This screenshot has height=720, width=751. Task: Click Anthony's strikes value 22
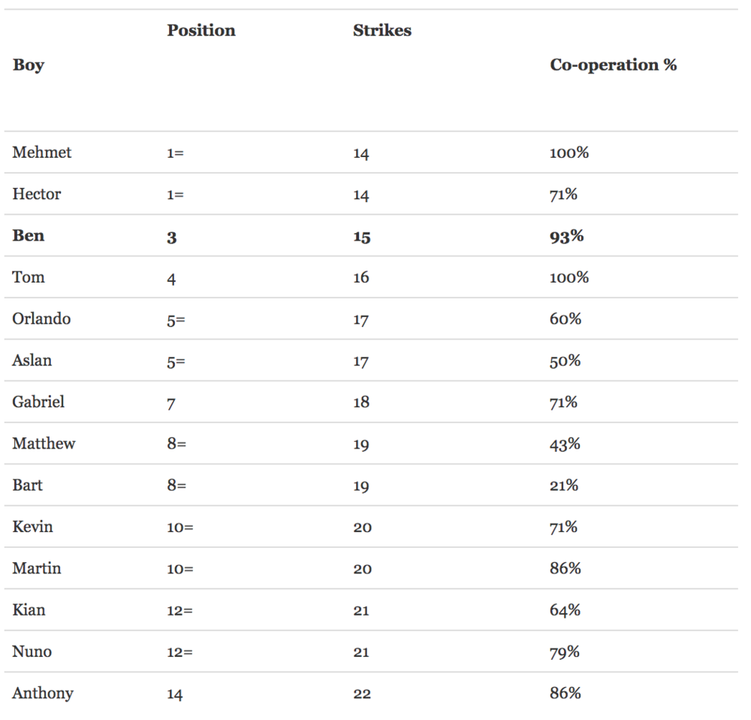pyautogui.click(x=362, y=694)
